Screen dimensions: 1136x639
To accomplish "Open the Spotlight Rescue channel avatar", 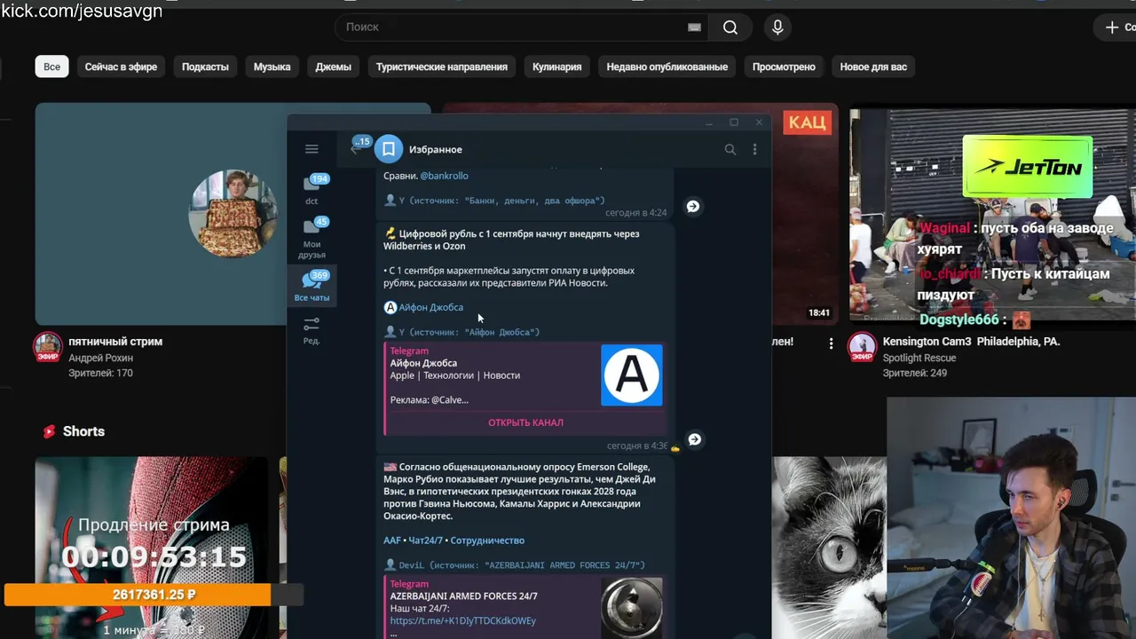I will point(862,347).
